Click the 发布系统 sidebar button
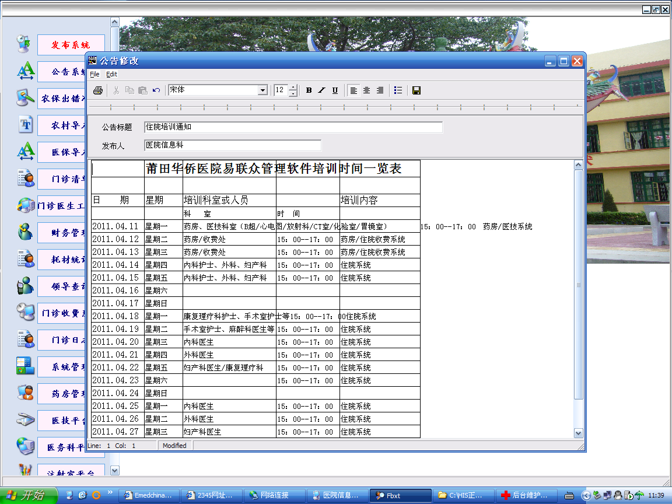 click(x=71, y=45)
